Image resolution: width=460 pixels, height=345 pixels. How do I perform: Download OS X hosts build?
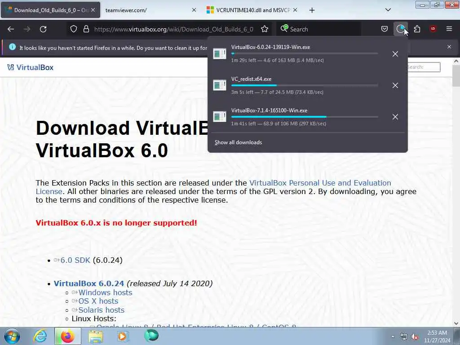click(98, 301)
